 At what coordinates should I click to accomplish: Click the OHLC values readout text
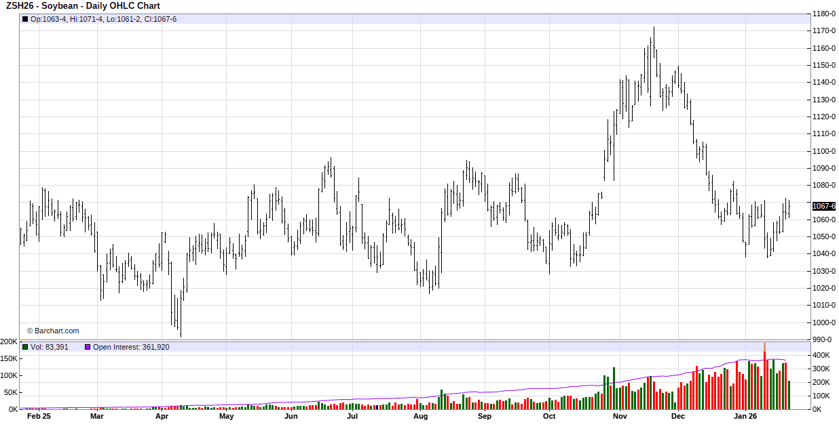[103, 19]
